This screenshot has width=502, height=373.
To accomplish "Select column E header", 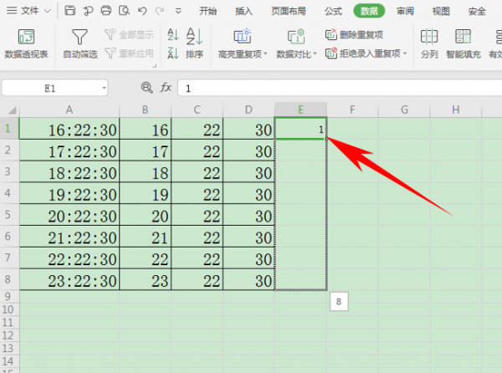I will (300, 110).
